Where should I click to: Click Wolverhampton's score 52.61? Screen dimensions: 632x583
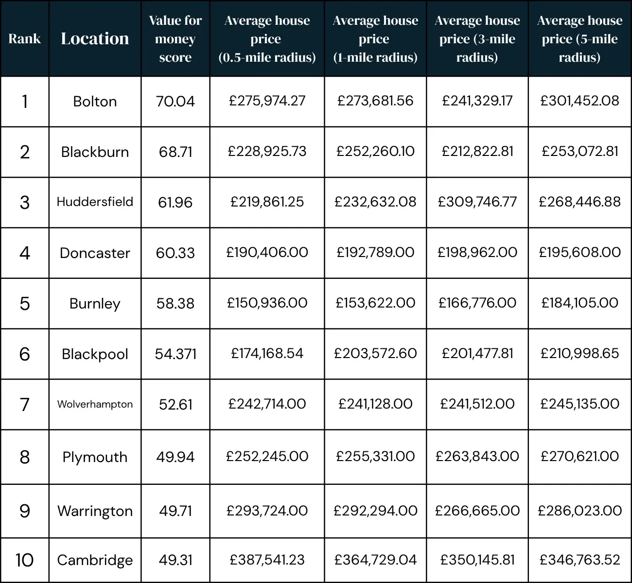176,405
